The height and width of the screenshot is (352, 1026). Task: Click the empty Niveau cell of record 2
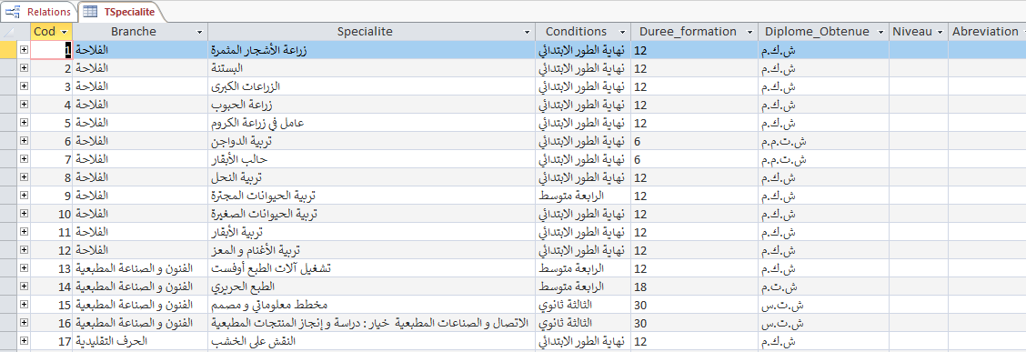tap(919, 68)
